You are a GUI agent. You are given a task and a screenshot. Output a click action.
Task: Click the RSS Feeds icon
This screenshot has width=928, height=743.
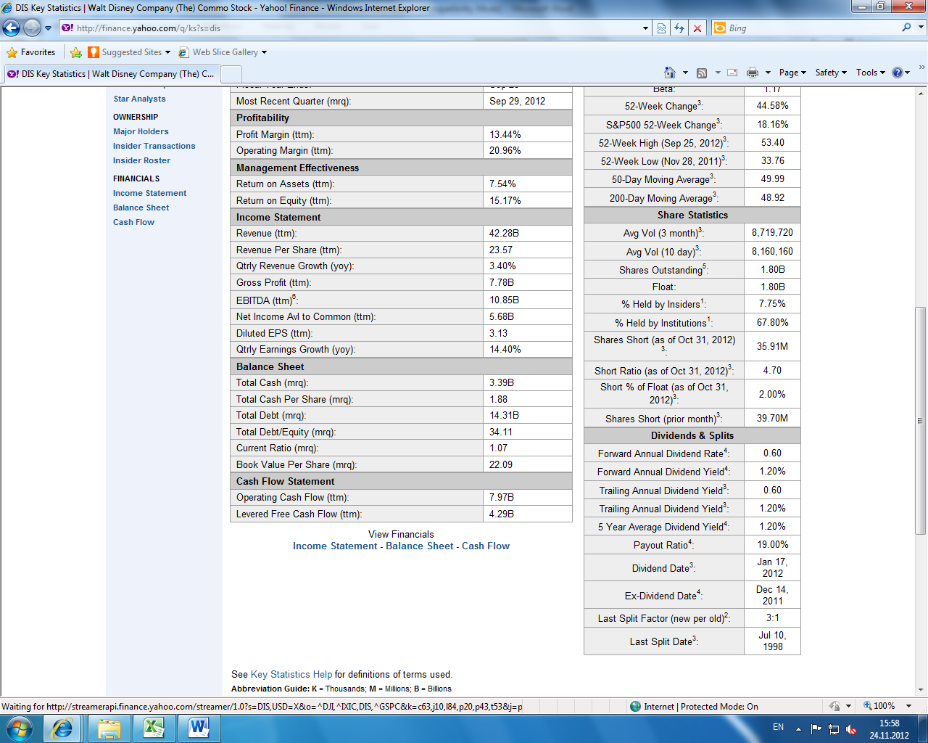pyautogui.click(x=701, y=73)
